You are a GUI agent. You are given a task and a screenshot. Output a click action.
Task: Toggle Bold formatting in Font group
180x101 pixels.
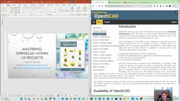coord(24,10)
